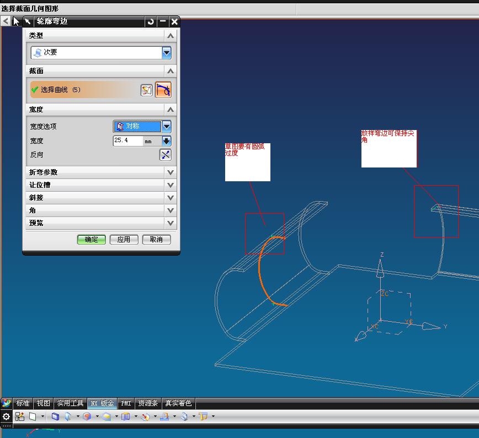Click the NX logo at bottom-left corner
This screenshot has height=438, width=479.
(x=6, y=403)
